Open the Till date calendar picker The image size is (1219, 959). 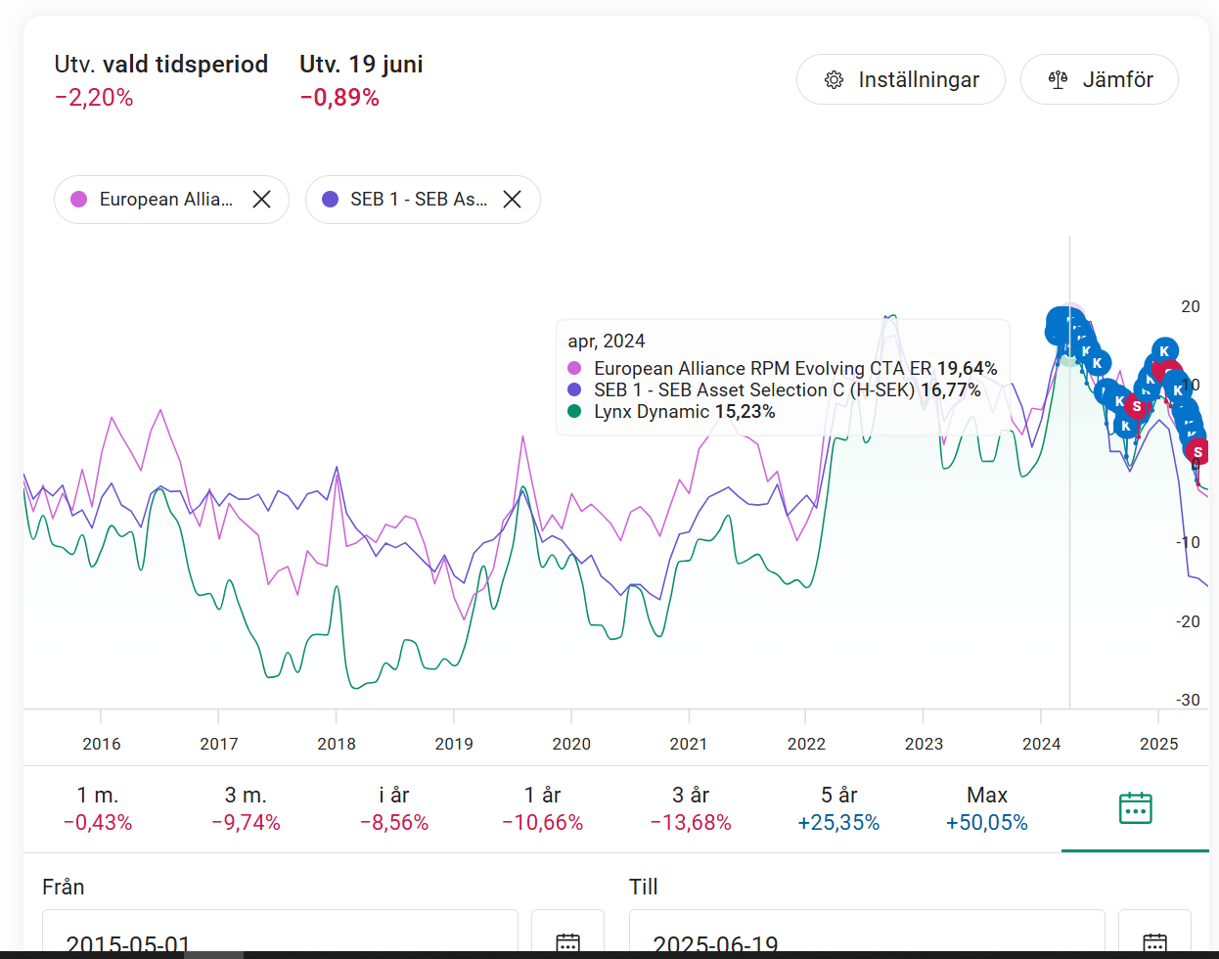[x=1154, y=941]
